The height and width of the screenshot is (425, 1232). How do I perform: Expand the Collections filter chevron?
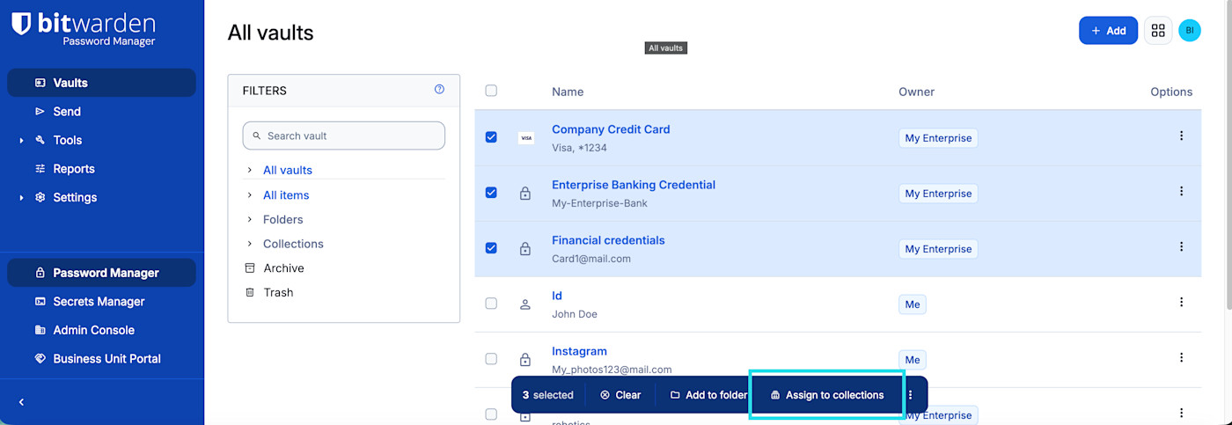(x=250, y=244)
